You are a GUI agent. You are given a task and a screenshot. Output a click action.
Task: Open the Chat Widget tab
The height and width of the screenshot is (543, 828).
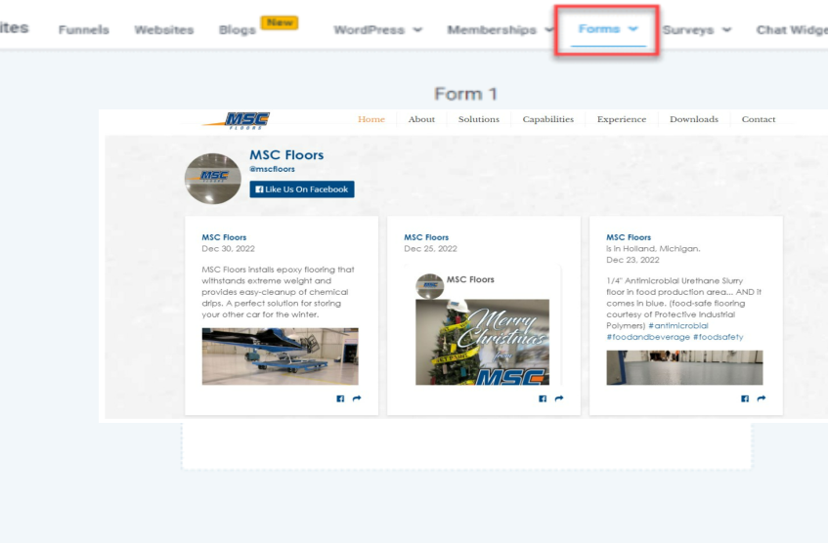tap(792, 29)
